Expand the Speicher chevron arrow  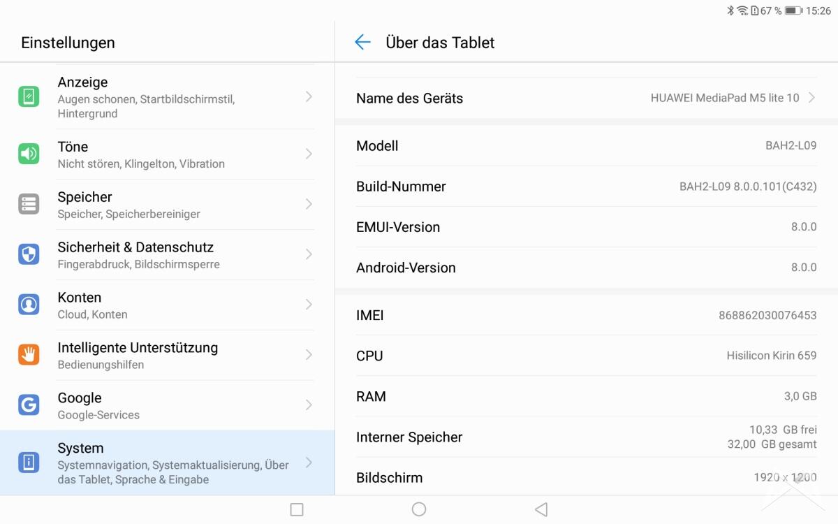pyautogui.click(x=309, y=204)
